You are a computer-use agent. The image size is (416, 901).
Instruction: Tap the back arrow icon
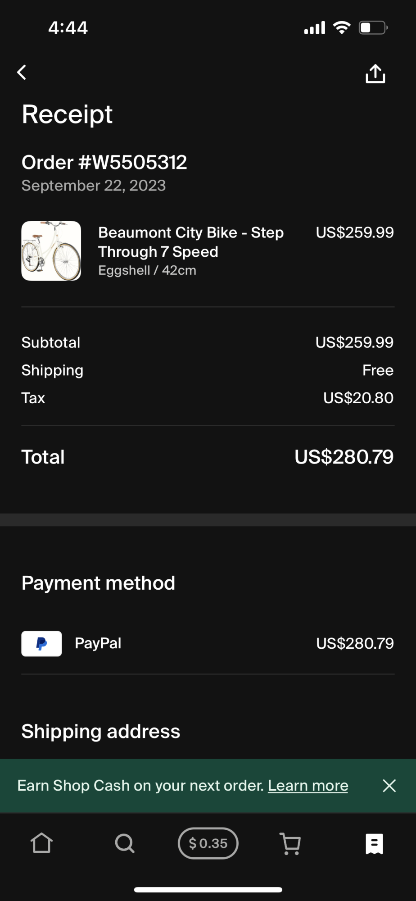(x=22, y=73)
